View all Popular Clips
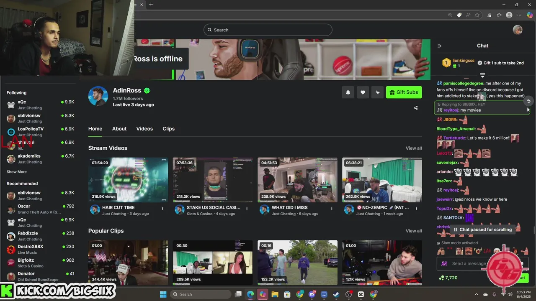Screen dimensions: 536x301 (x=414, y=231)
